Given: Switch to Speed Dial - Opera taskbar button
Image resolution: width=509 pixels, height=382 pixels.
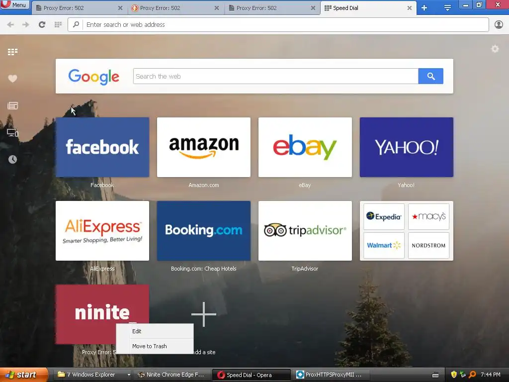Looking at the screenshot, I should pos(251,375).
